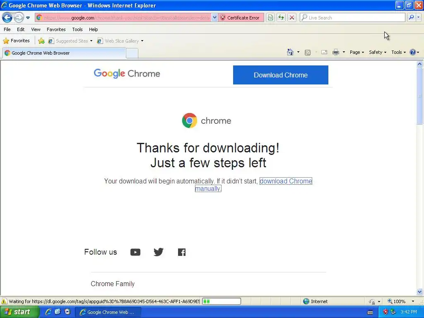The height and width of the screenshot is (318, 424).
Task: Click the keyboard icon on taskbar
Action: [370, 312]
